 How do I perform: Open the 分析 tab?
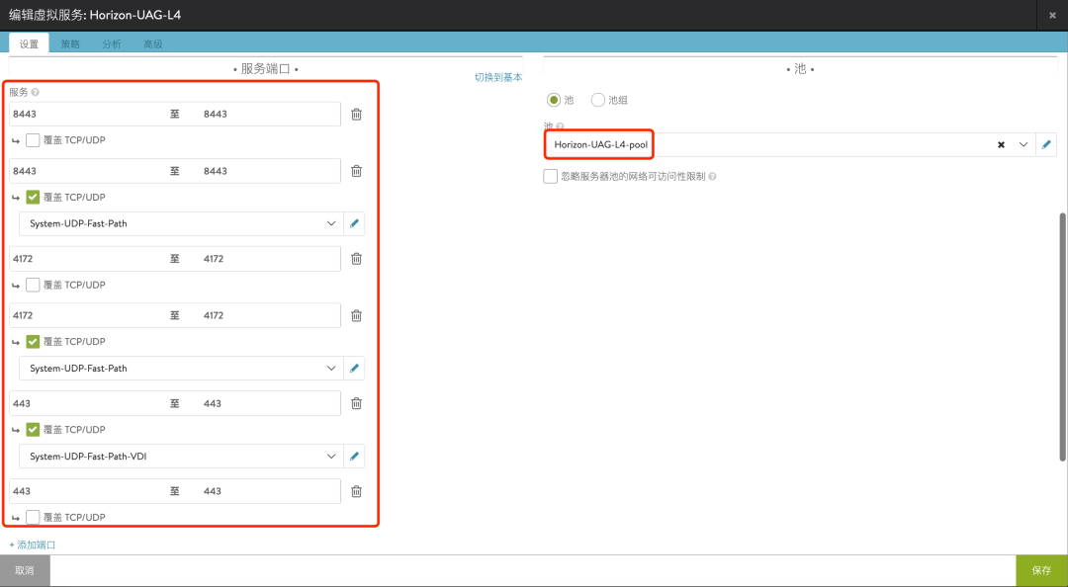tap(112, 43)
